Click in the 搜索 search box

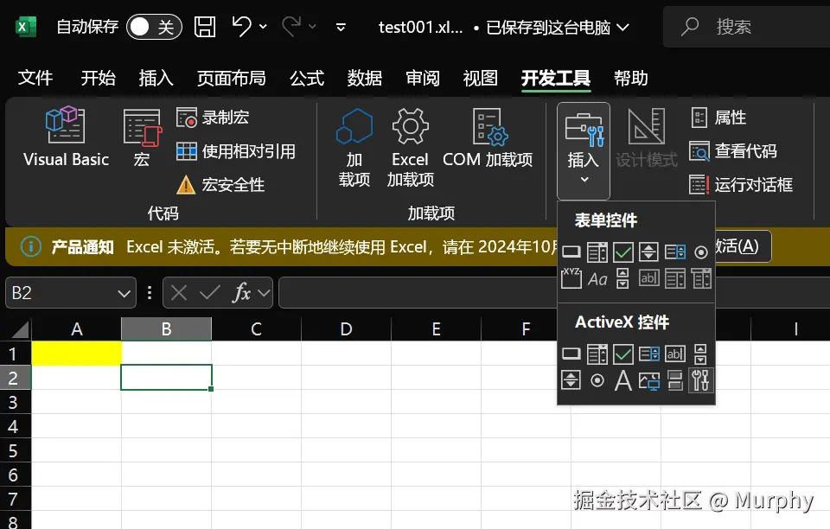tap(746, 27)
